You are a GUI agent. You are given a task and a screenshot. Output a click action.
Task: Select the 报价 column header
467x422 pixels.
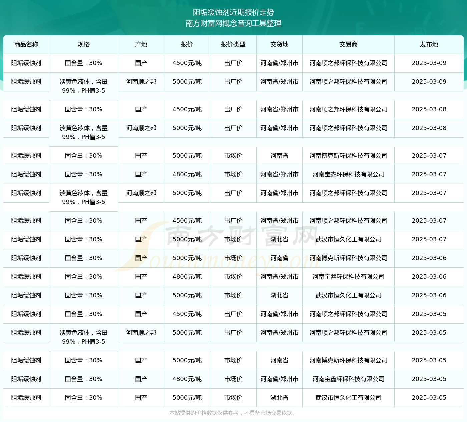[187, 44]
